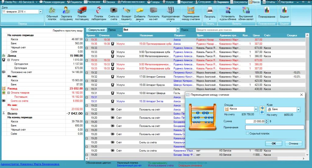Click services icon in 19:32 Аппарат Симона row
The width and height of the screenshot is (312, 168).
pyautogui.click(x=113, y=77)
